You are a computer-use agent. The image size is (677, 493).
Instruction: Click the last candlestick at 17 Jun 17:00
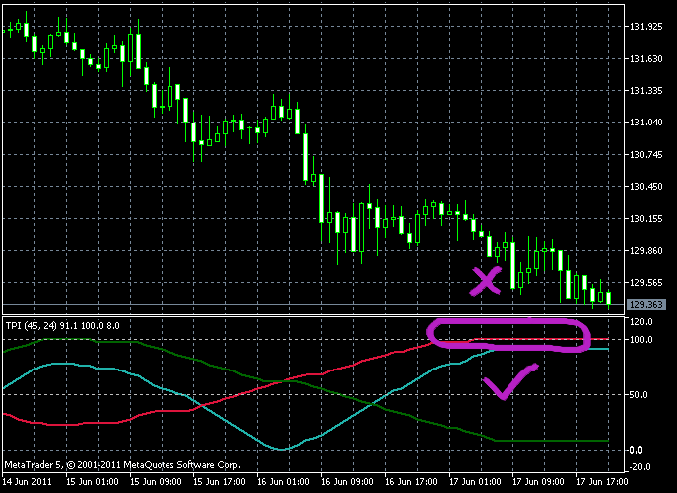[x=609, y=298]
